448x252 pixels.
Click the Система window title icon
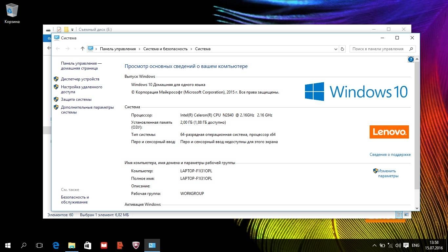point(57,38)
